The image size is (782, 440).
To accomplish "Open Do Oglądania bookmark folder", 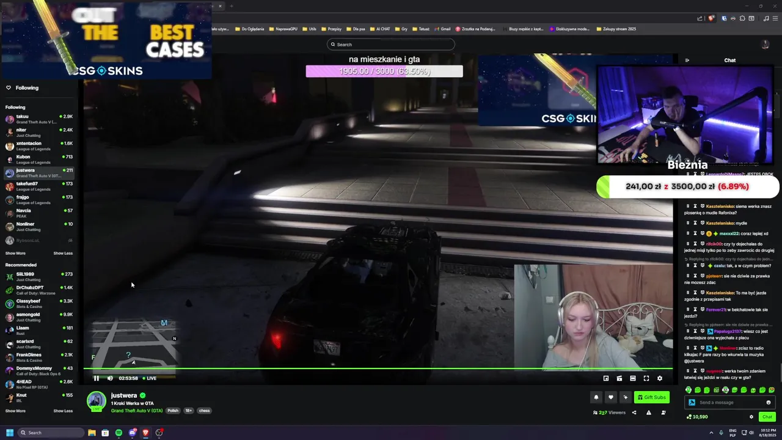I will click(250, 29).
